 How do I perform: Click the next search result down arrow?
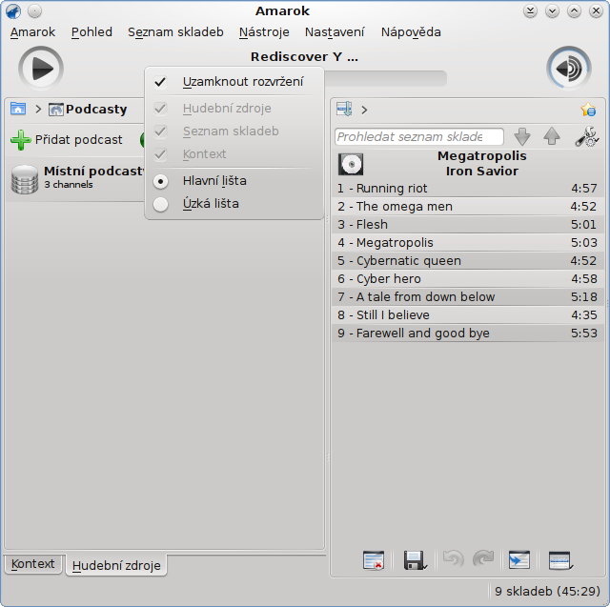click(522, 136)
